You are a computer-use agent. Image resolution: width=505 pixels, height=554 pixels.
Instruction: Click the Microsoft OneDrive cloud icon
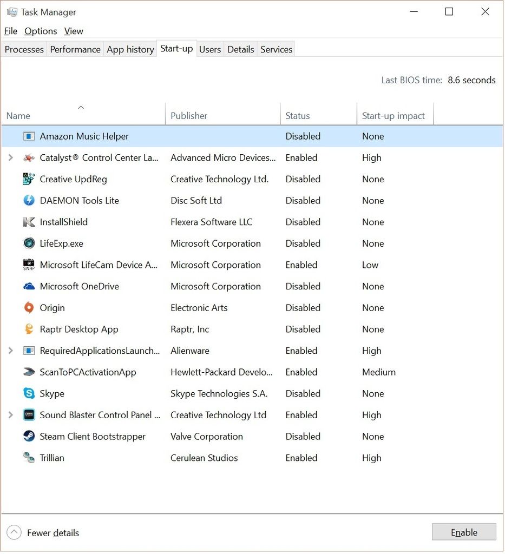[29, 287]
